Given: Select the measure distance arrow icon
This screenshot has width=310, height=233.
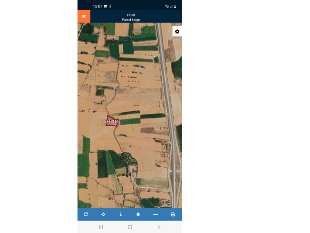Looking at the screenshot, I should tap(156, 214).
